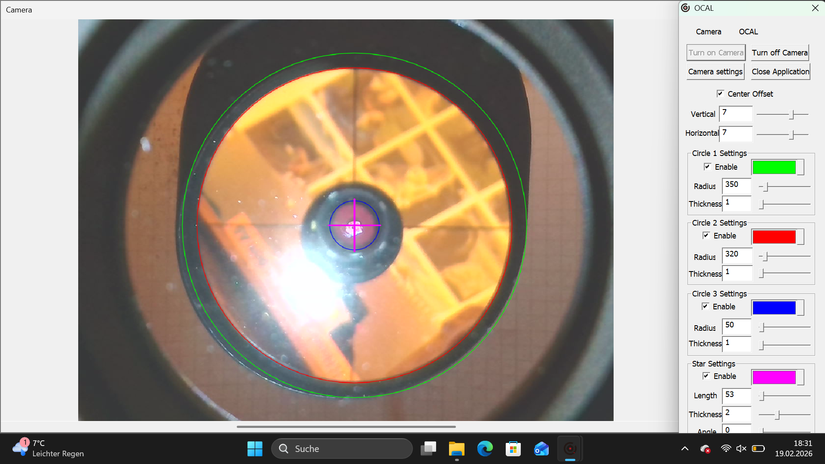Click muted volume tray icon
This screenshot has height=464, width=825.
[x=741, y=449]
